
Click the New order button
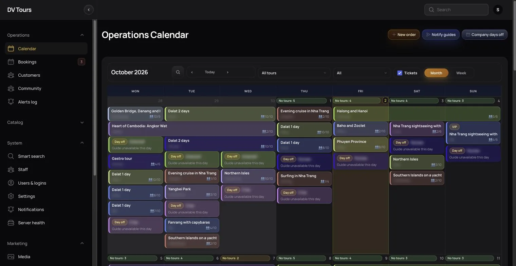(404, 35)
